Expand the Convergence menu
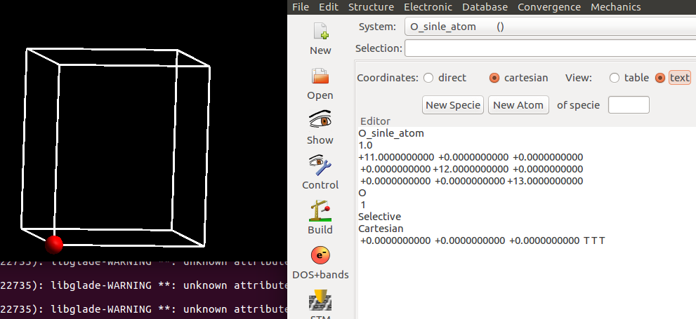 pyautogui.click(x=548, y=7)
